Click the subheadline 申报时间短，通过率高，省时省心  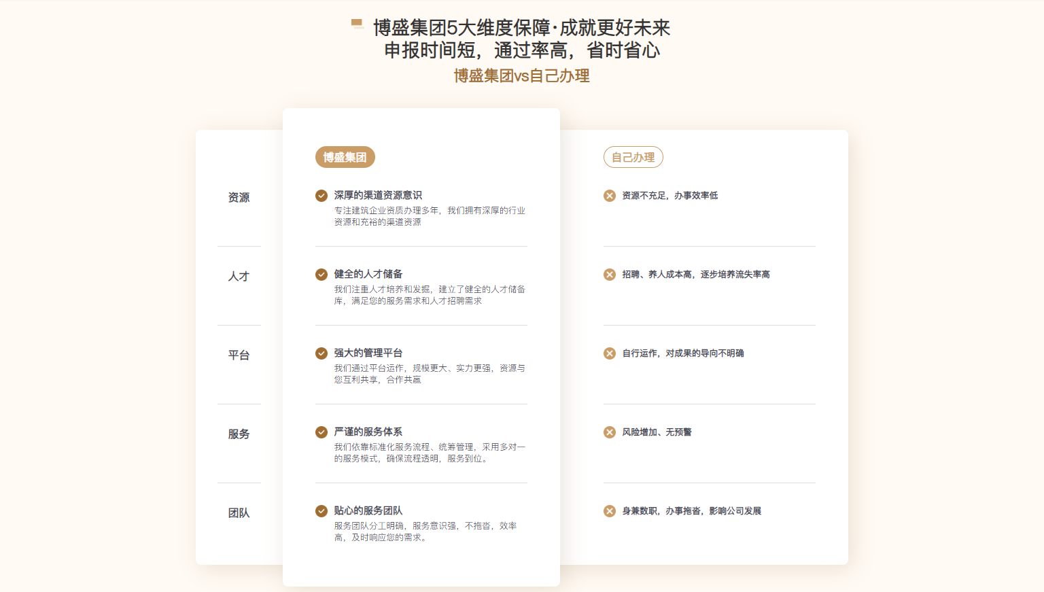click(x=522, y=50)
